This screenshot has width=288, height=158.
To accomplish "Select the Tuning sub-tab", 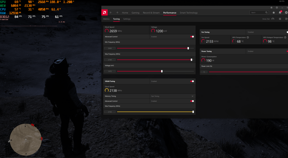I will (116, 19).
